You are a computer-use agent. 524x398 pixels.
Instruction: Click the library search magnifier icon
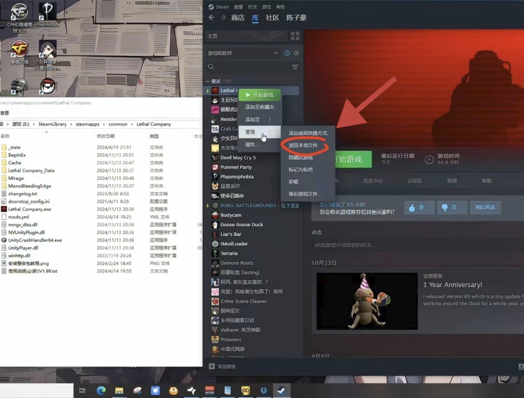211,67
